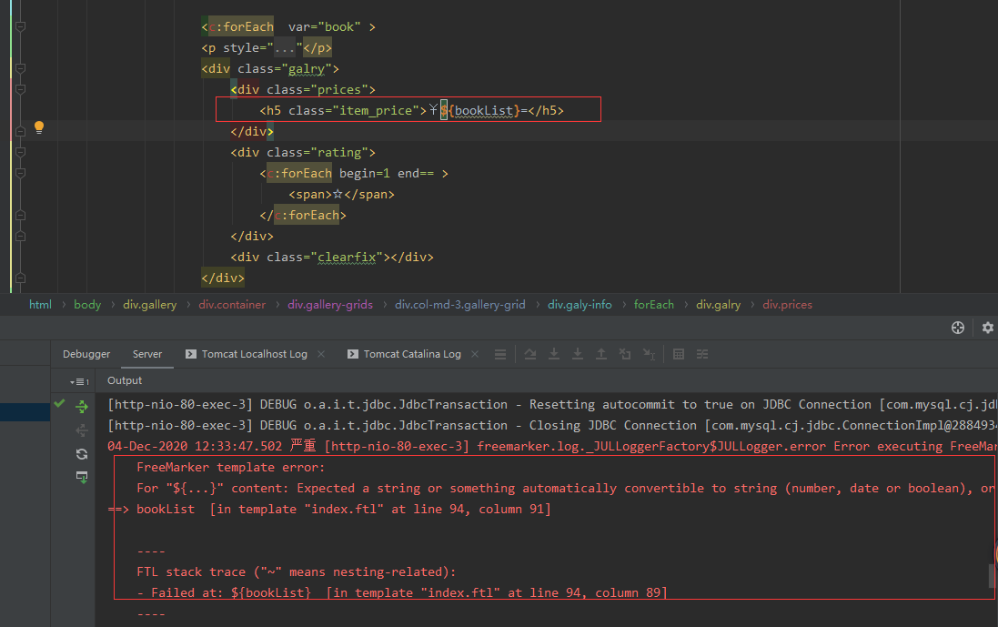998x627 pixels.
Task: Switch to the Server tab
Action: (x=147, y=354)
